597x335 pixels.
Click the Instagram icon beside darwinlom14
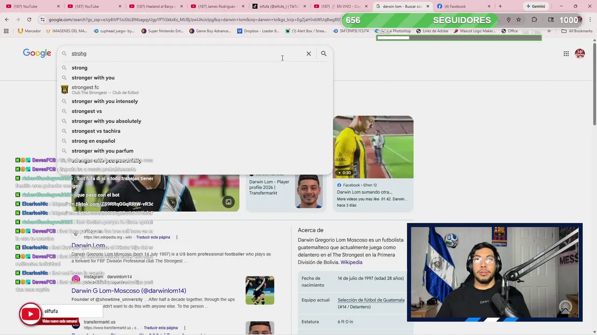(76, 280)
